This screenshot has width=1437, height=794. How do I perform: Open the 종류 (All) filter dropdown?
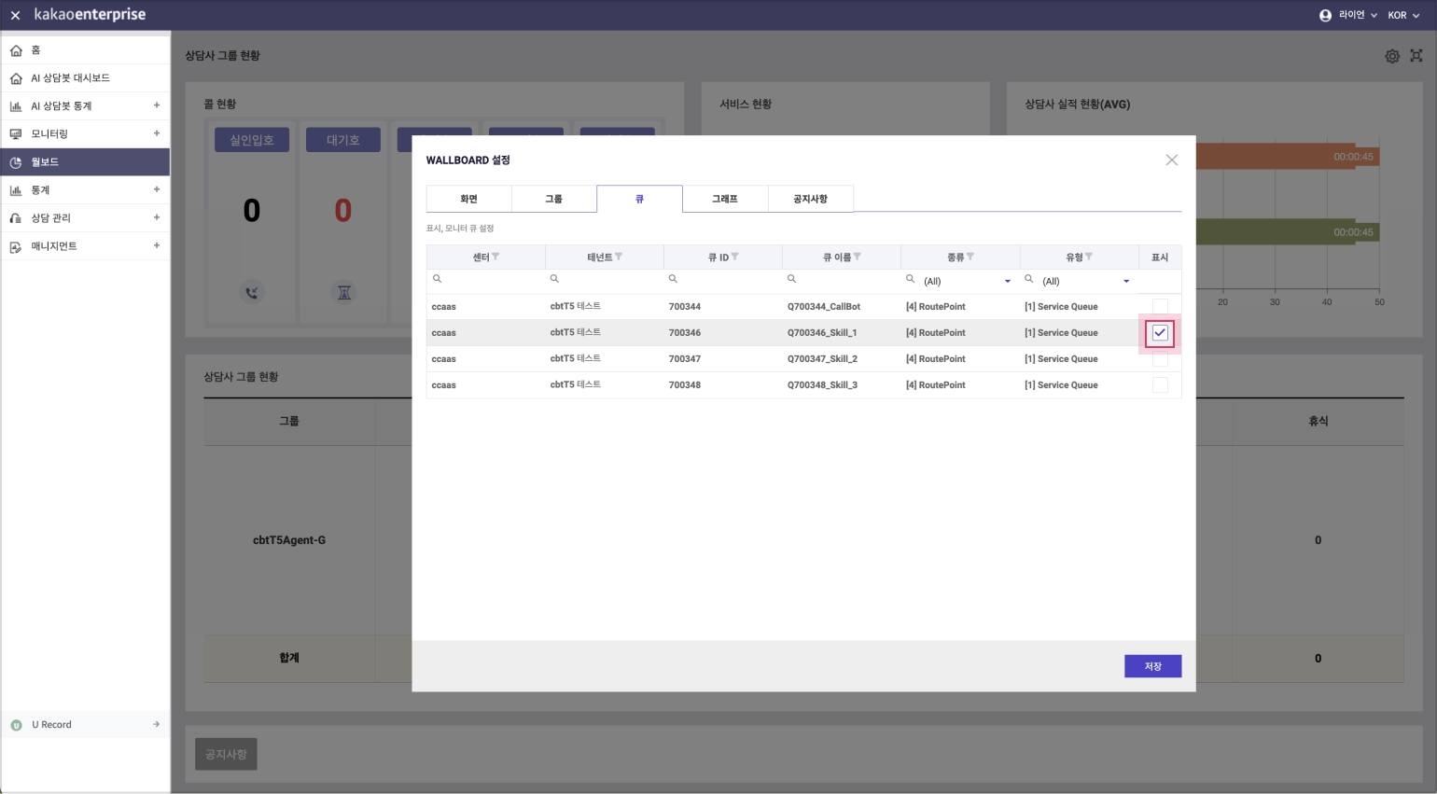(1007, 281)
